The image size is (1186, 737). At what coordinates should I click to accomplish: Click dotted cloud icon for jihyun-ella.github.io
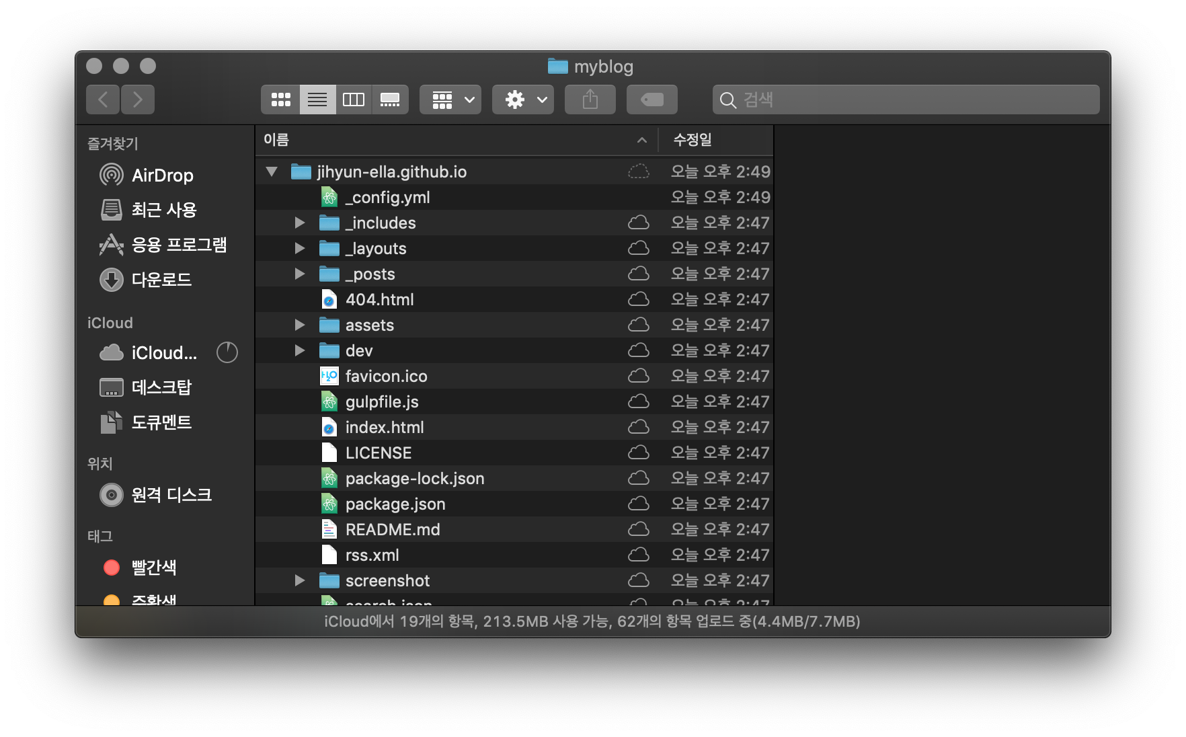point(639,171)
